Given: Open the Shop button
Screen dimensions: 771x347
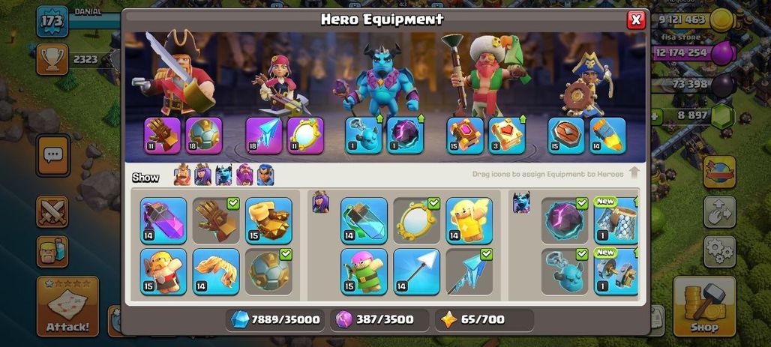Looking at the screenshot, I should point(704,307).
